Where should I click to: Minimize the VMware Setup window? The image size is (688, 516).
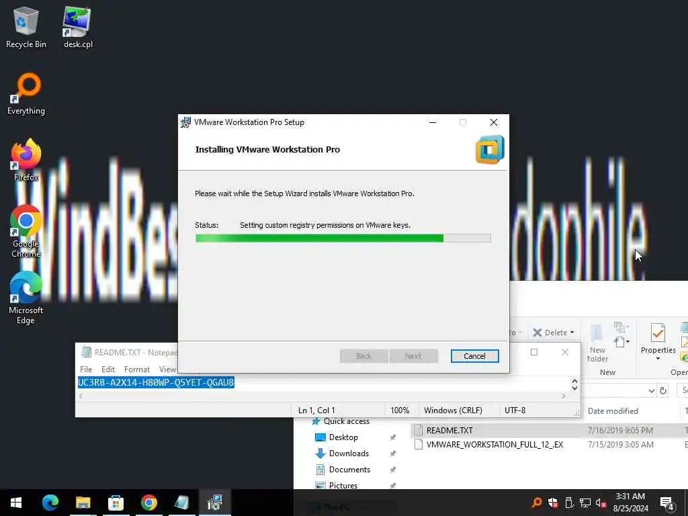(x=433, y=122)
